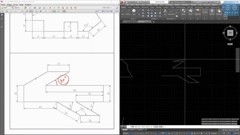
Task: Click the selection arrow tool in Acrobat
Action: coord(27,11)
